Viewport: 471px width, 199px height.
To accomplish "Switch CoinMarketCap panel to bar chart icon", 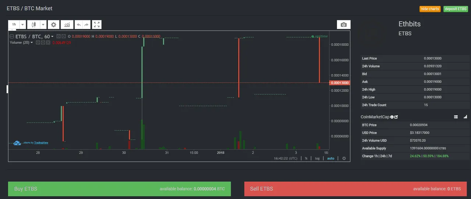I will tap(465, 117).
